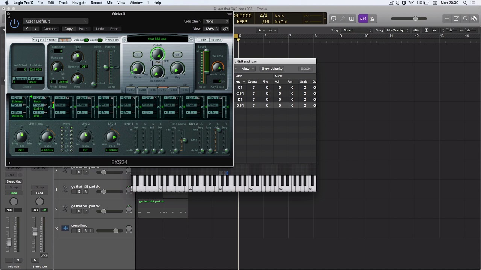Select poly mode in EXS24
Image resolution: width=481 pixels, height=270 pixels.
(65, 40)
